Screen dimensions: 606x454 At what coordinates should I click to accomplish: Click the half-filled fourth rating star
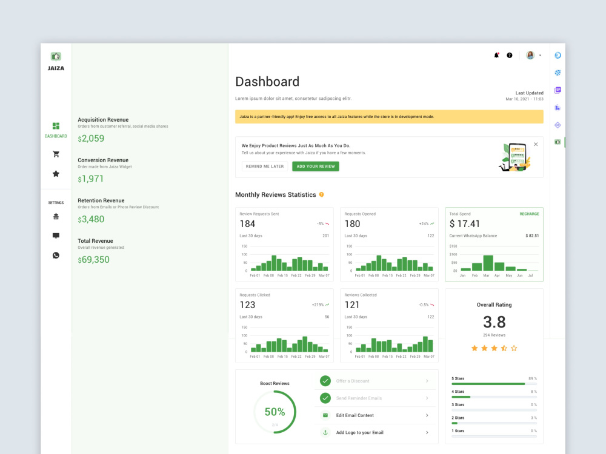(x=504, y=348)
